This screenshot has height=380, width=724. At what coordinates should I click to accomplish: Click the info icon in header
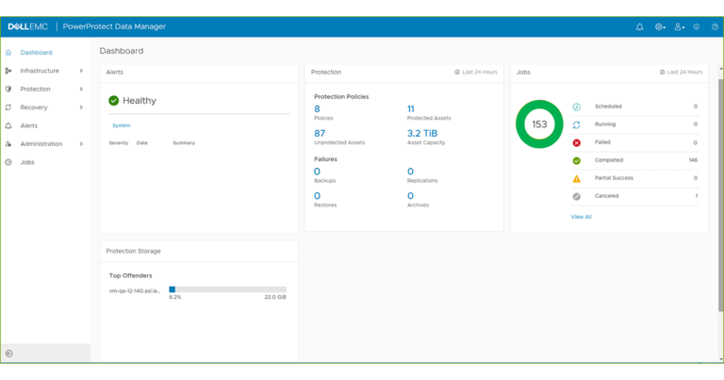click(697, 26)
